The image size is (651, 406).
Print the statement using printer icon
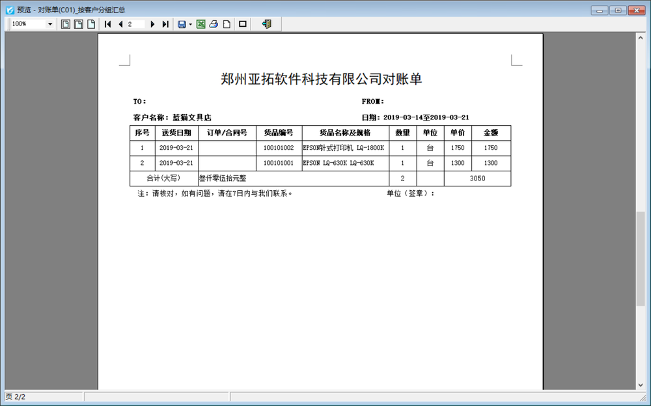[x=214, y=24]
